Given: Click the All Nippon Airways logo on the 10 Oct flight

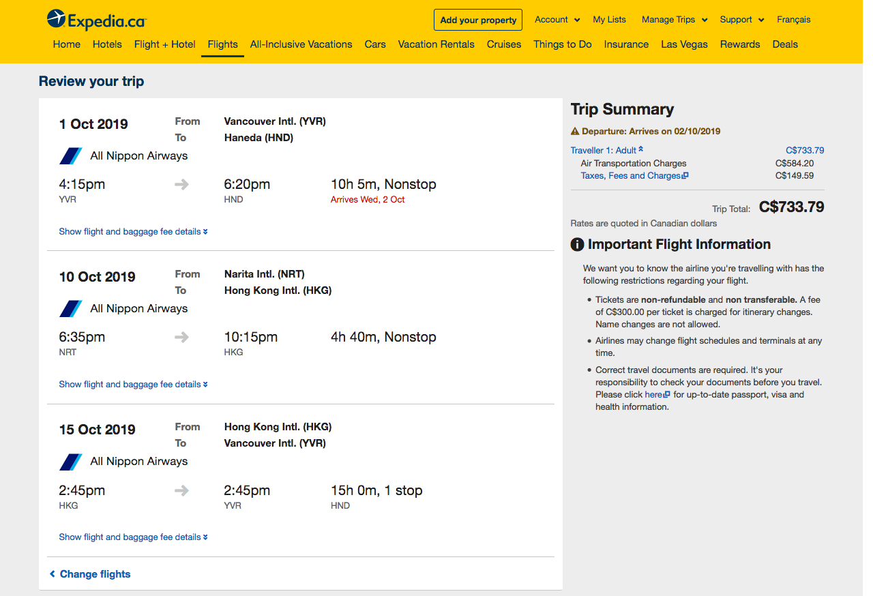Looking at the screenshot, I should pyautogui.click(x=71, y=308).
